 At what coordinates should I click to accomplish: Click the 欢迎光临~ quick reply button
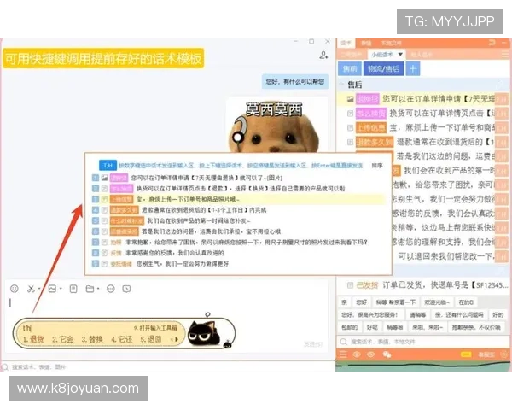(434, 301)
